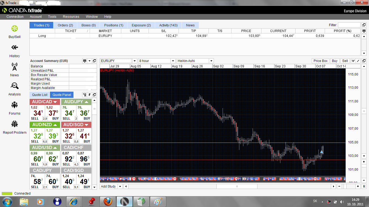Image resolution: width=369 pixels, height=207 pixels.
Task: Detach the chart panel into separate window
Action: (364, 61)
